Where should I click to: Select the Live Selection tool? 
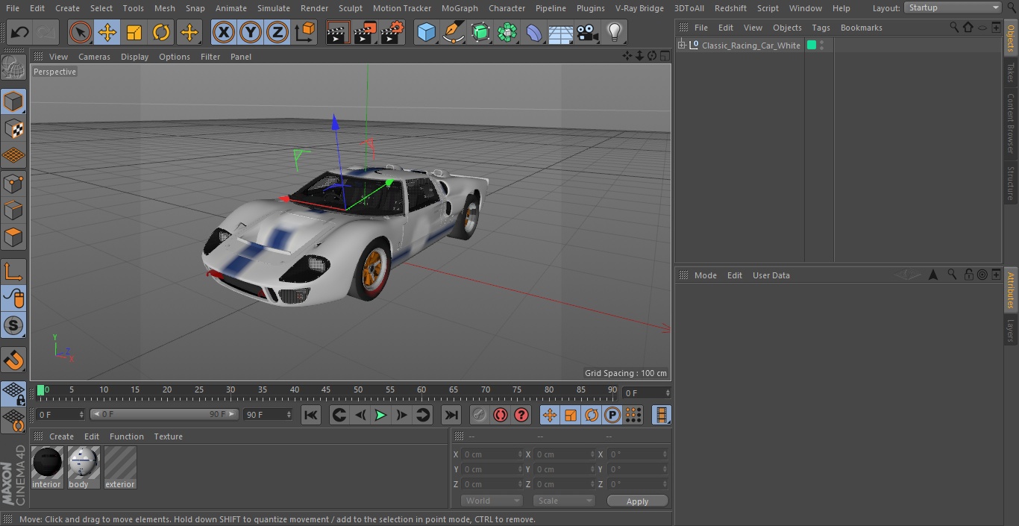(x=80, y=32)
